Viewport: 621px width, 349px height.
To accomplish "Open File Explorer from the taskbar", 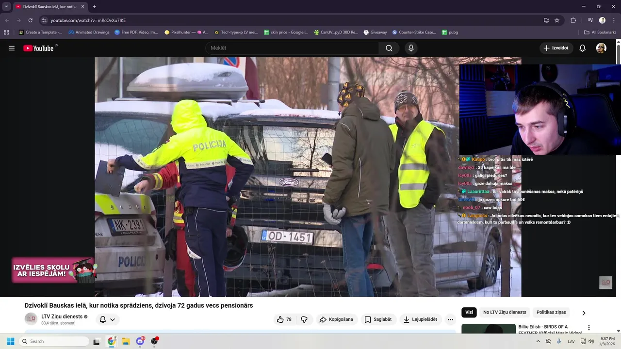I will 126,341.
